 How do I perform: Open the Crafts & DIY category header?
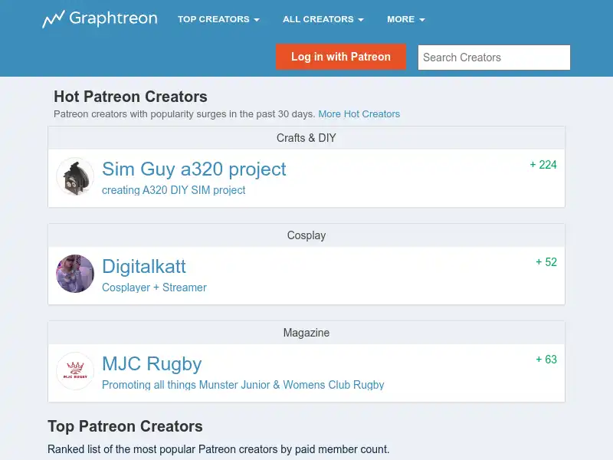306,138
